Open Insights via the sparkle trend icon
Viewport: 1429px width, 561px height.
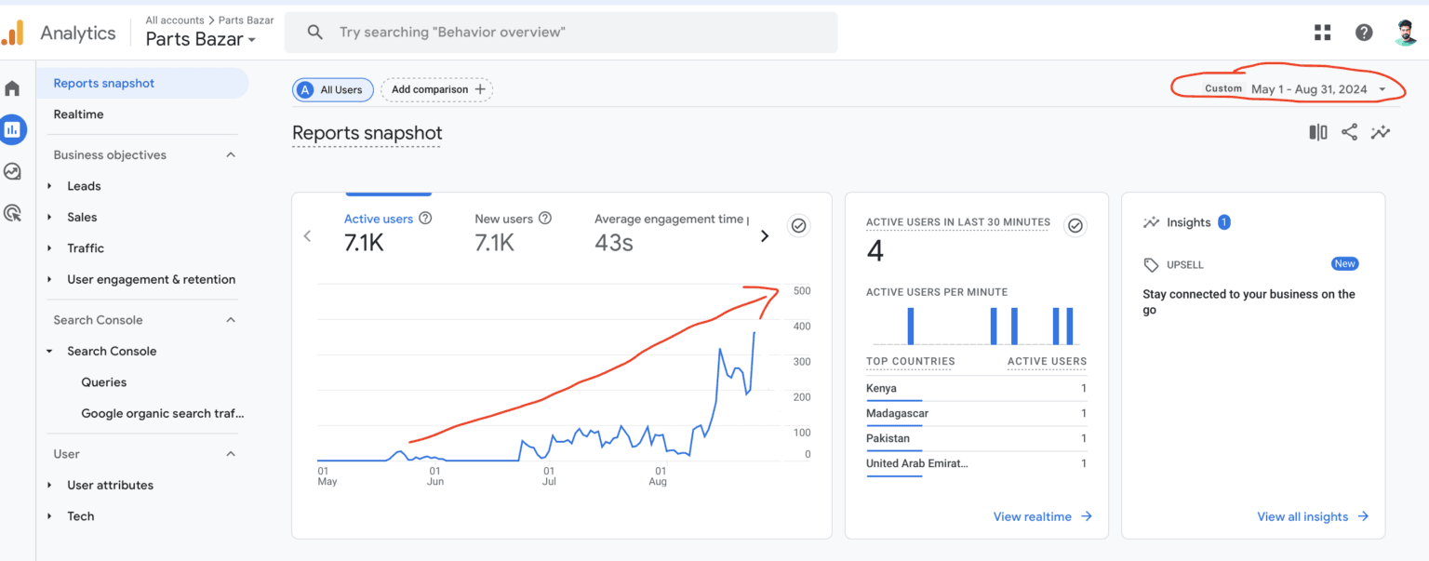(1381, 131)
